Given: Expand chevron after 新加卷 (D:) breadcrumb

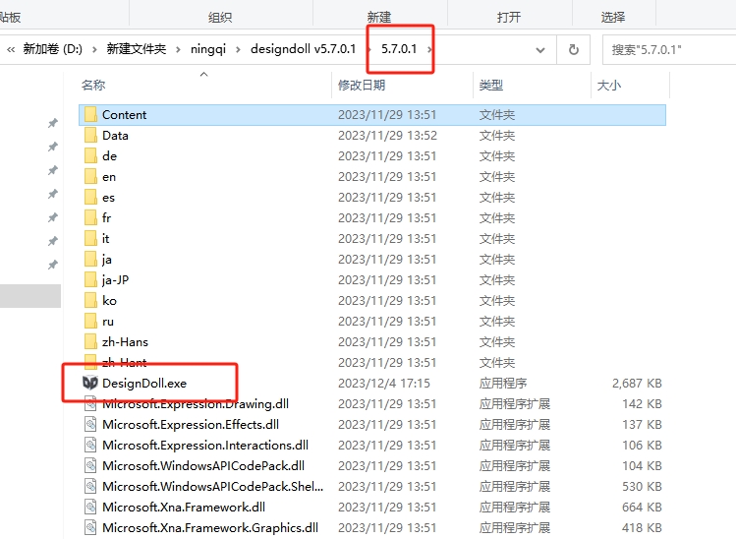Looking at the screenshot, I should click(x=94, y=49).
